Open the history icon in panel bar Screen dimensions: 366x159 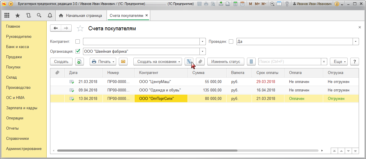pyautogui.click(x=28, y=15)
